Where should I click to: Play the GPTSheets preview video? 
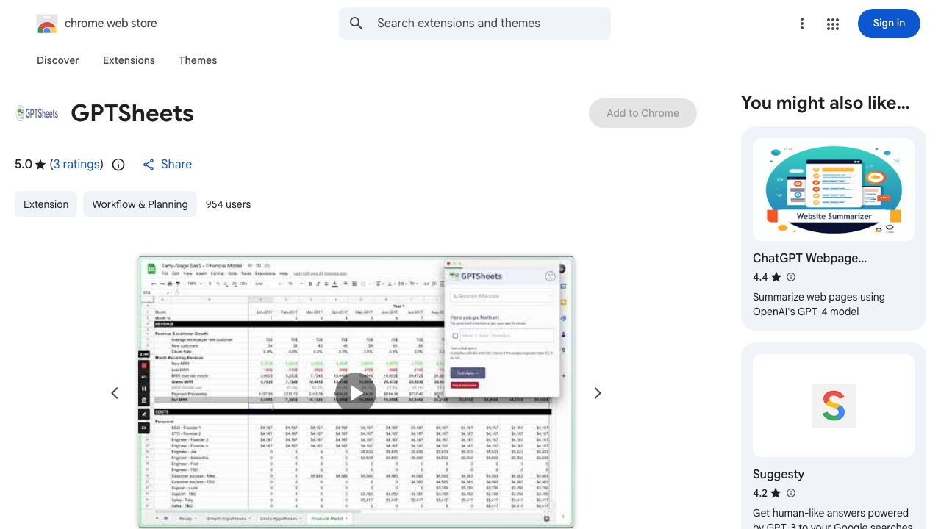[x=356, y=393]
